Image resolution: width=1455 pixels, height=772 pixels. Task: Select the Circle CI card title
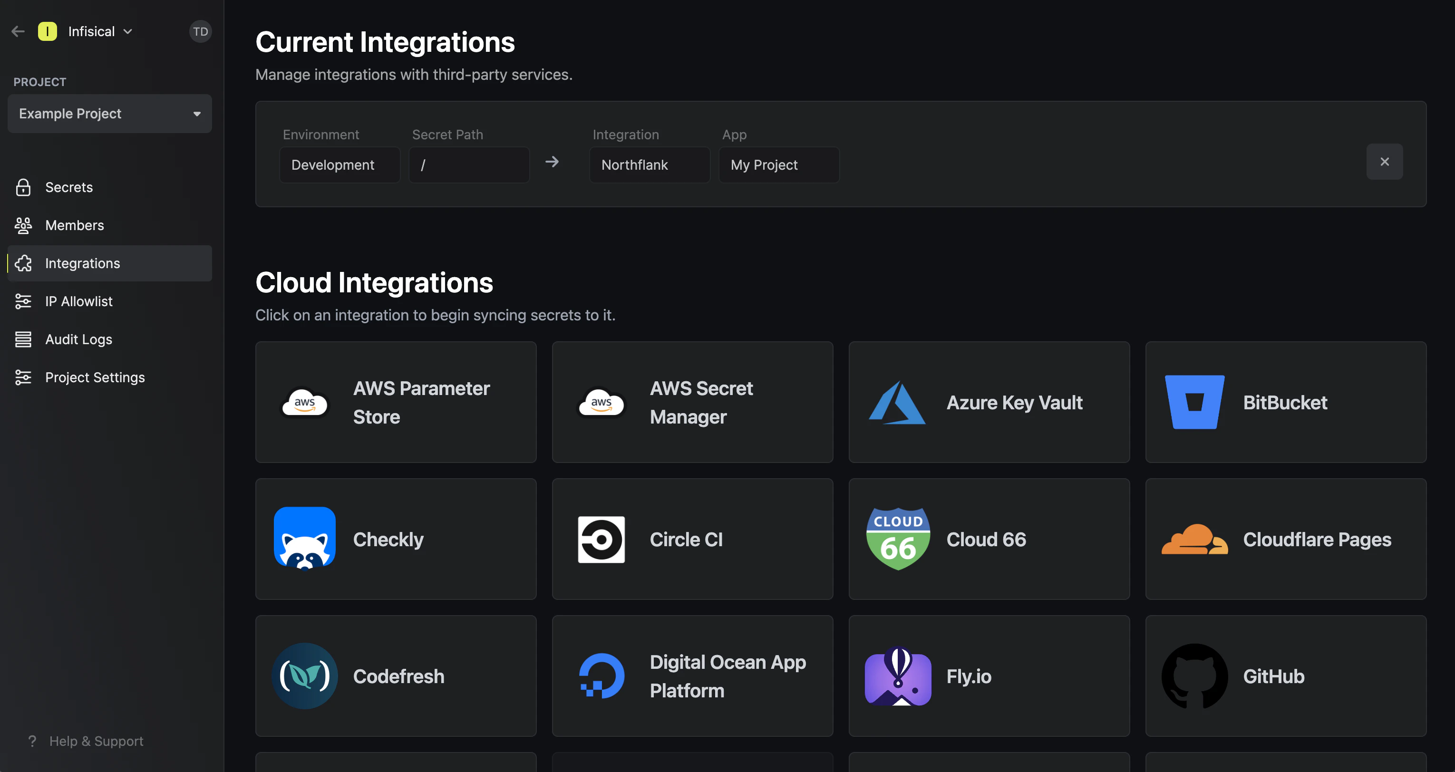(x=686, y=540)
